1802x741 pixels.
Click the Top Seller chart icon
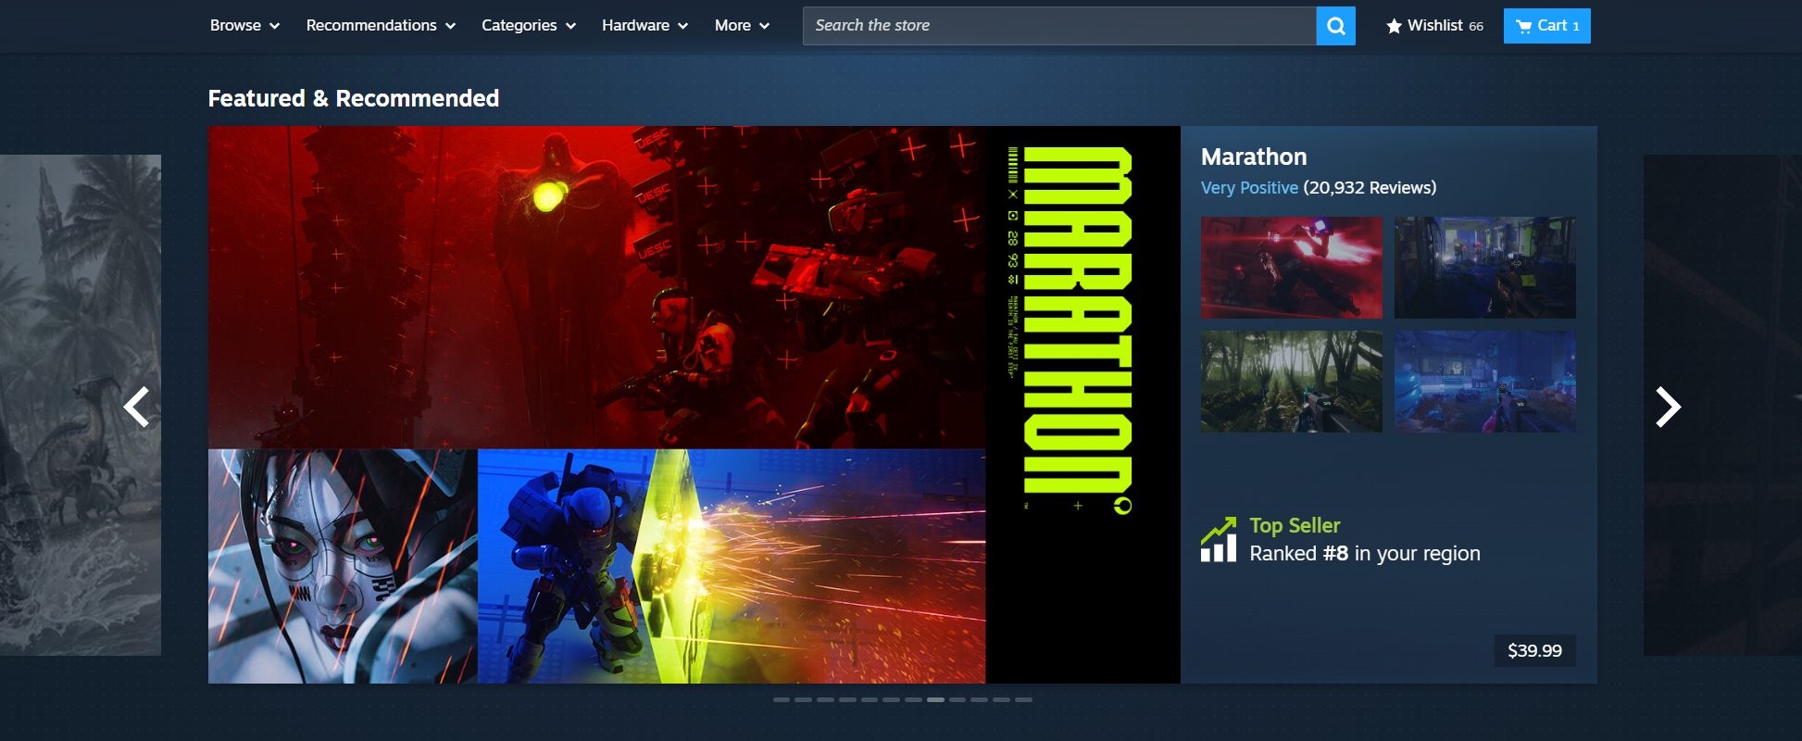click(x=1219, y=539)
